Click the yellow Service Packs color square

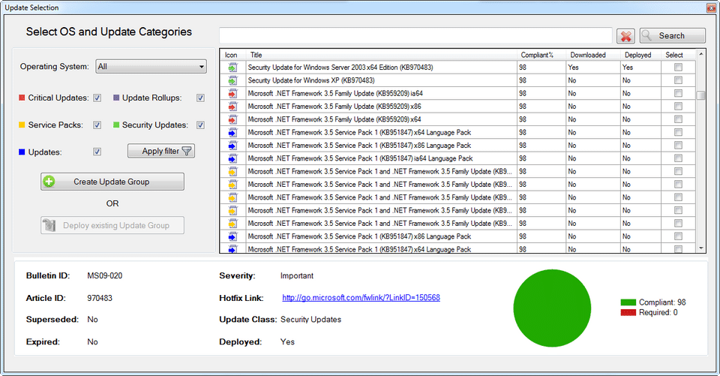[x=22, y=125]
